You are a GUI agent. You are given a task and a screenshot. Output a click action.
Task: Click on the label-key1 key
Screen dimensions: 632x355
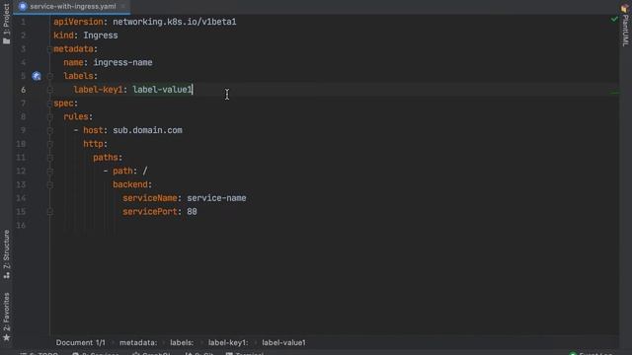tap(98, 90)
